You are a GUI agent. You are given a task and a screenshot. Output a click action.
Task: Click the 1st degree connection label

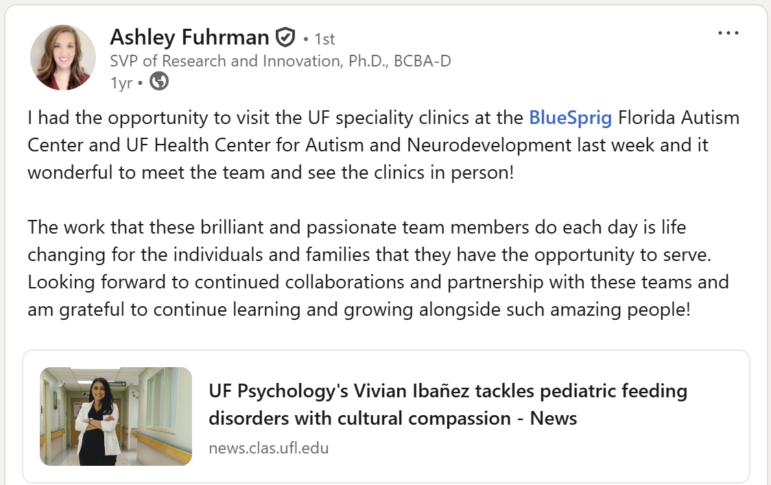(324, 39)
